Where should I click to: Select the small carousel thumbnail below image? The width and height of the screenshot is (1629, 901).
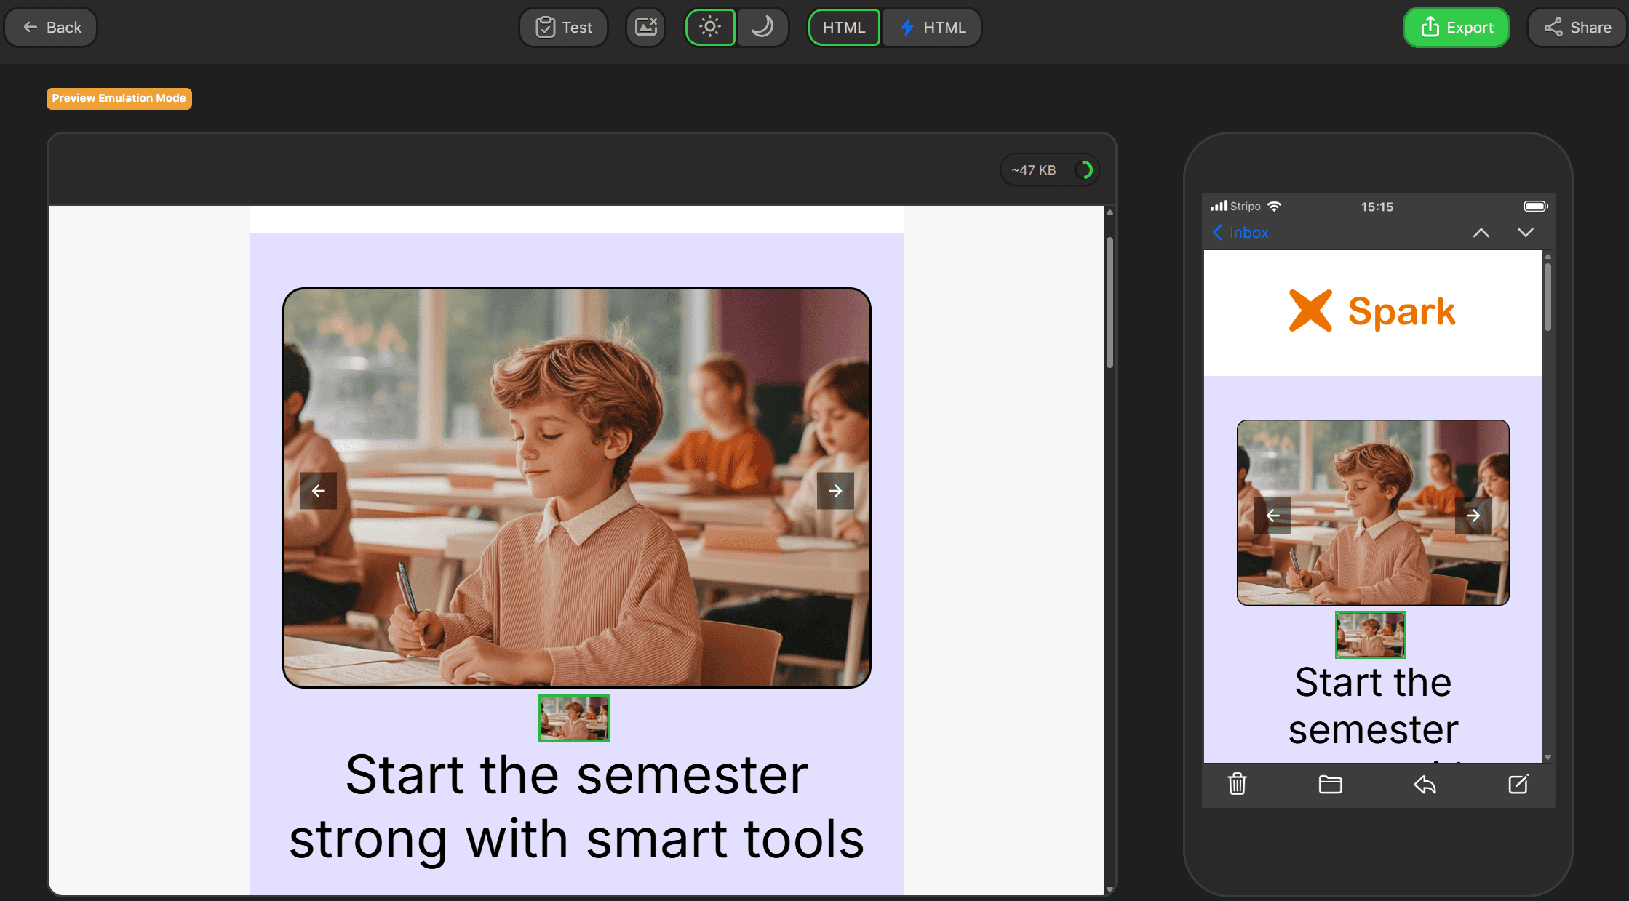[x=573, y=718]
